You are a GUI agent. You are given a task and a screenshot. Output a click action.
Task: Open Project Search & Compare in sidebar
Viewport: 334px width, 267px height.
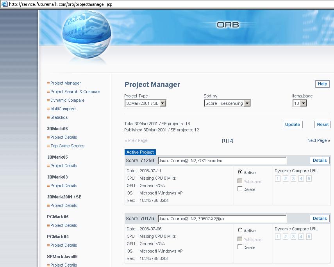click(x=75, y=92)
